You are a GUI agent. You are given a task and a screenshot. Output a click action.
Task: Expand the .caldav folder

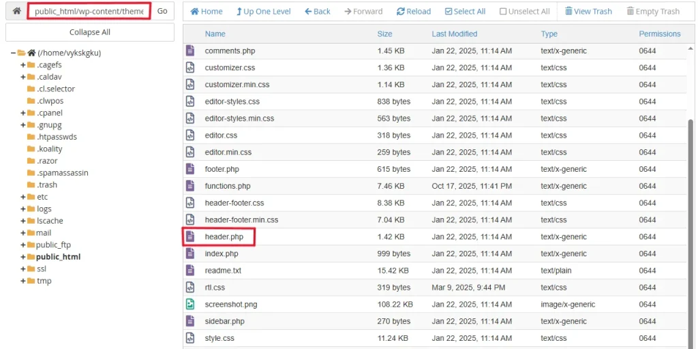pos(22,77)
